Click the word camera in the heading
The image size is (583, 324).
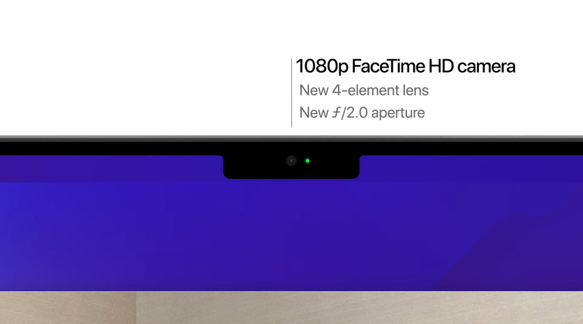[486, 67]
